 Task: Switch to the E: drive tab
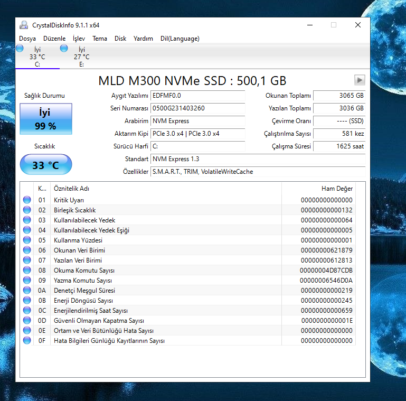(x=81, y=57)
